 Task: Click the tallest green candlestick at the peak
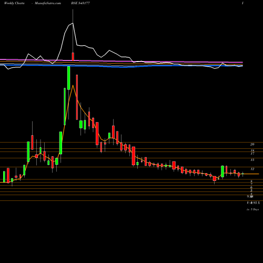coord(69,78)
